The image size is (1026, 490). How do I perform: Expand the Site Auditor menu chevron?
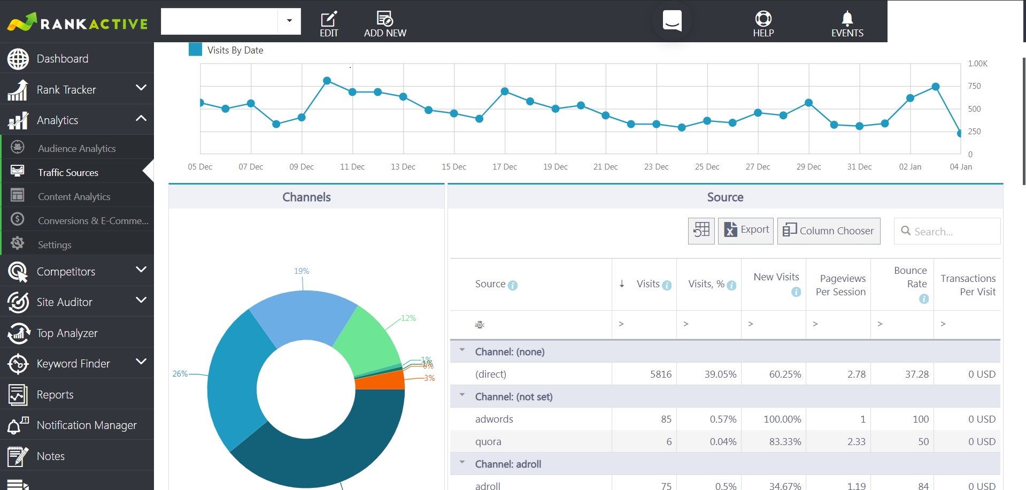point(141,300)
